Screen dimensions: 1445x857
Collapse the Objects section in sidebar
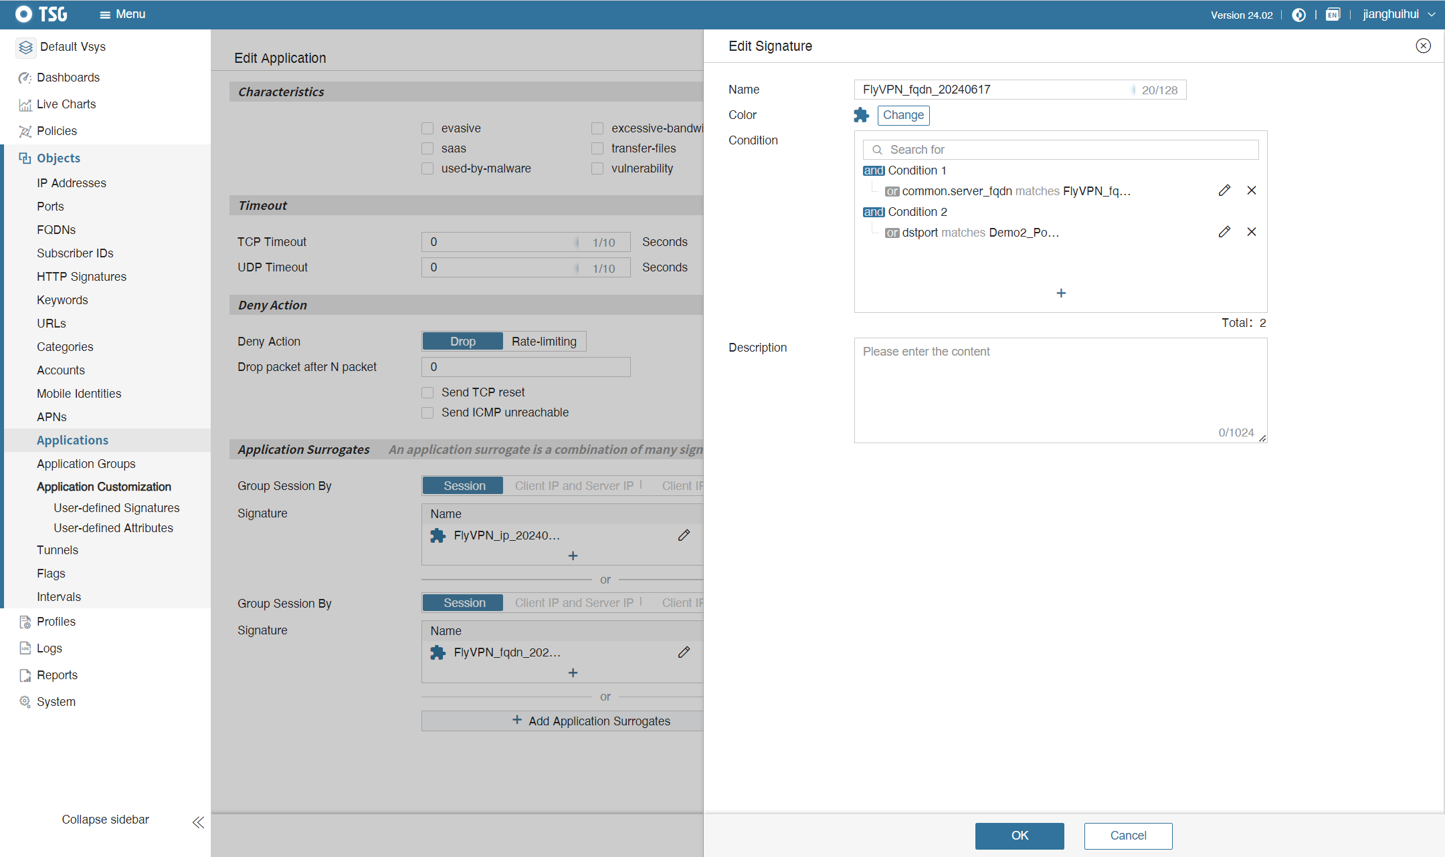[58, 158]
